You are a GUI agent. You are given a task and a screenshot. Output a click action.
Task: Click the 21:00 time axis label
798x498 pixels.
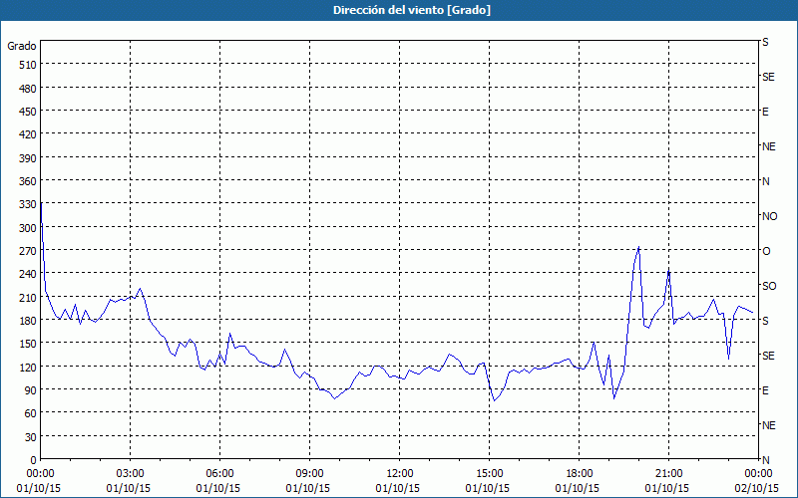668,474
